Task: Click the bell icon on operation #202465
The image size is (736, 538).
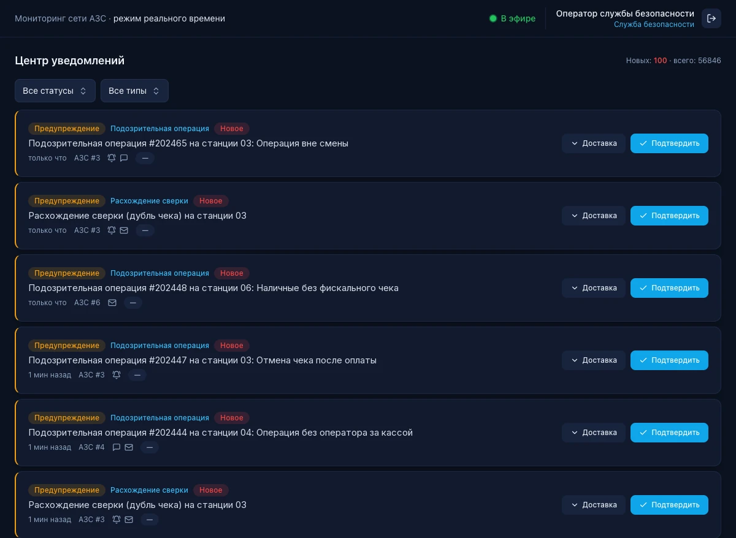Action: click(x=112, y=158)
